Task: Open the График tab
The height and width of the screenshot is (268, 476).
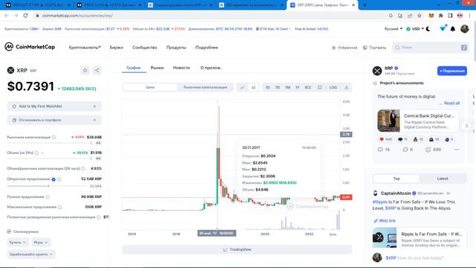Action: click(x=134, y=68)
